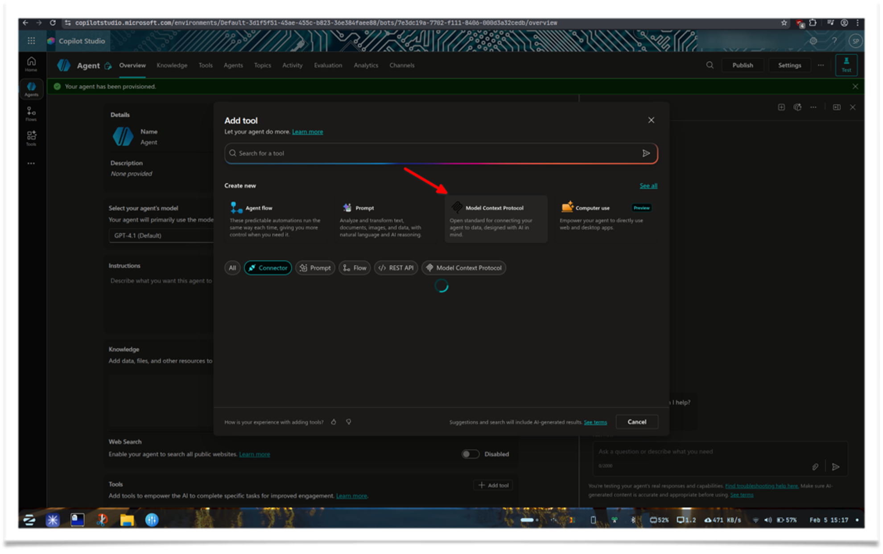Expand the sidebar via the ellipsis item
The width and height of the screenshot is (883, 554).
[31, 163]
